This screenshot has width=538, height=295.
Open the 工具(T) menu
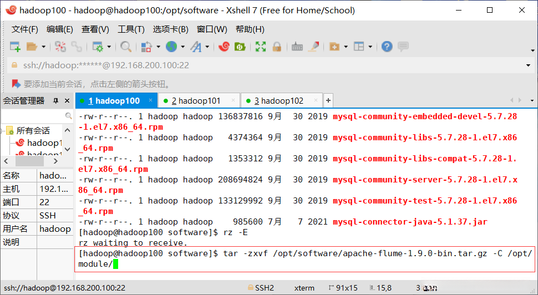tap(131, 29)
